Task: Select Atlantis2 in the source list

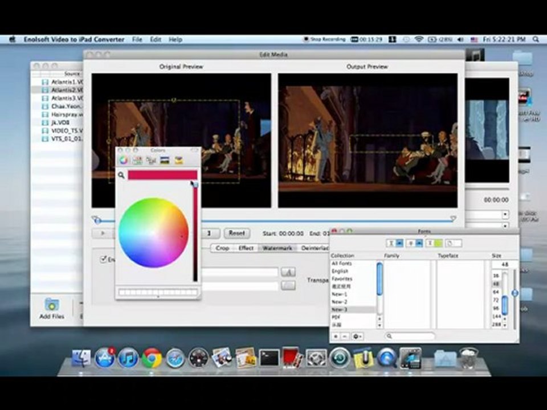Action: 57,90
